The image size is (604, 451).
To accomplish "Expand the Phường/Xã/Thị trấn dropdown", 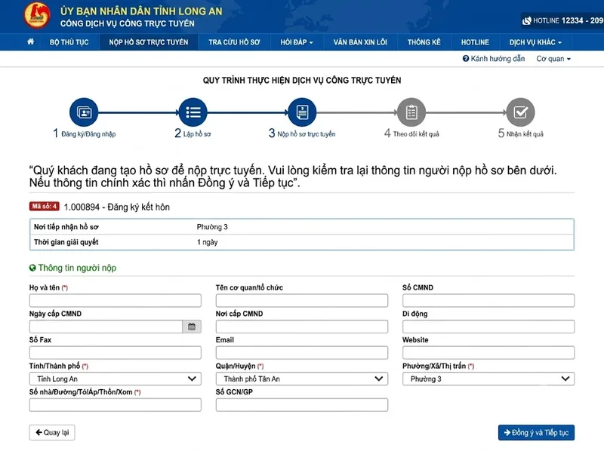I will (x=488, y=379).
